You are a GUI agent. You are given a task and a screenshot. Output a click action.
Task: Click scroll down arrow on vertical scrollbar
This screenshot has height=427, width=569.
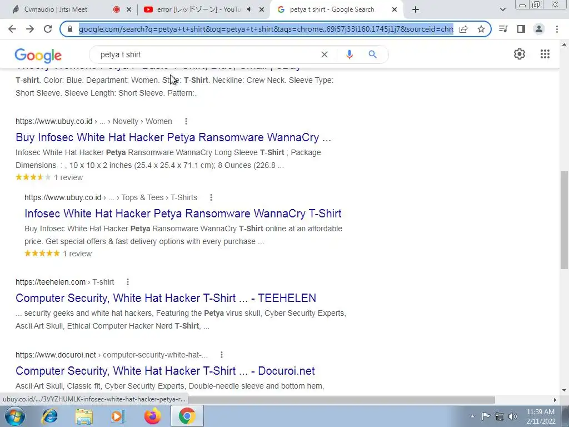pyautogui.click(x=564, y=390)
